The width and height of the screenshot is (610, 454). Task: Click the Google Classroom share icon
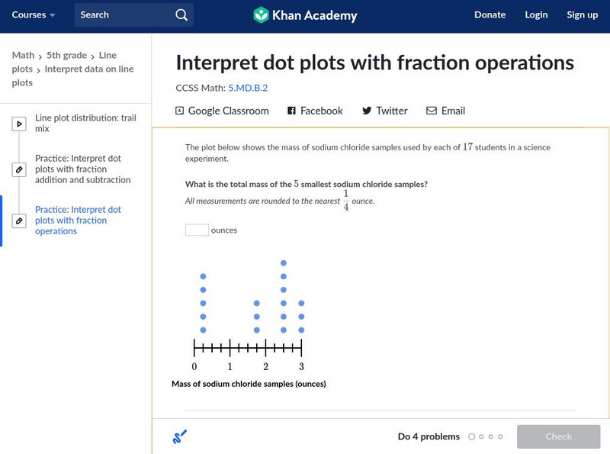(x=180, y=111)
